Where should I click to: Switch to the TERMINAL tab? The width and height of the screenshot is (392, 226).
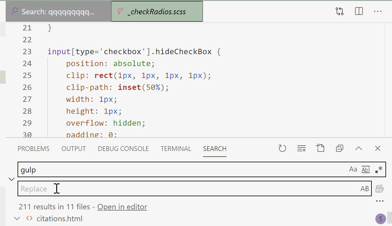(x=176, y=148)
